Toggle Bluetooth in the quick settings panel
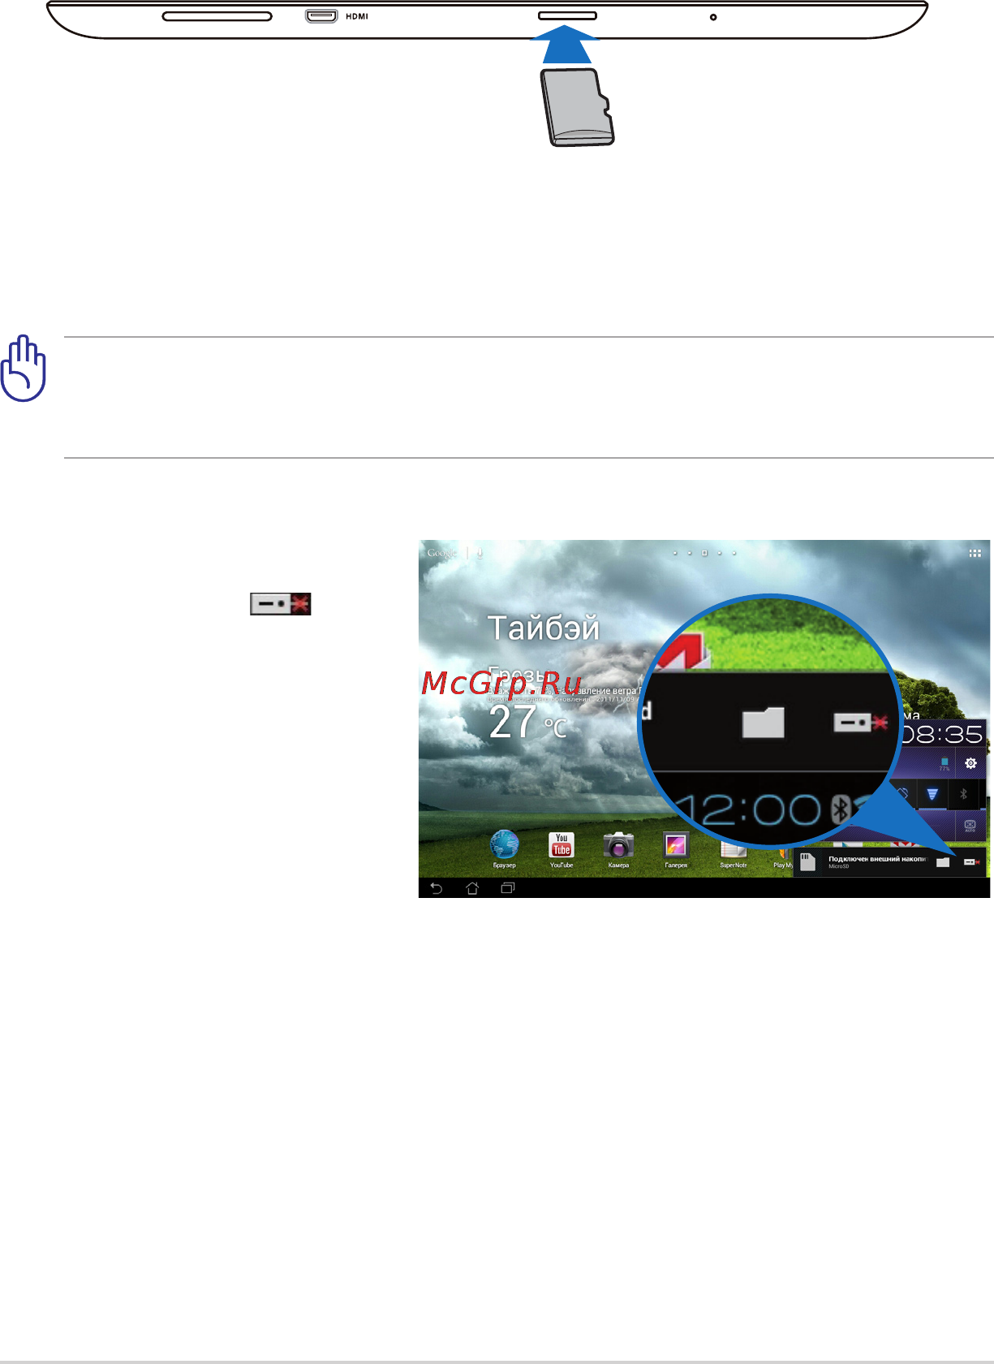994x1364 pixels. coord(963,793)
